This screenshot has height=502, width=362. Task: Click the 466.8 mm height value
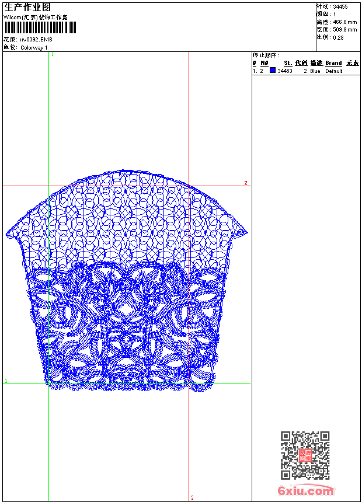click(x=345, y=22)
